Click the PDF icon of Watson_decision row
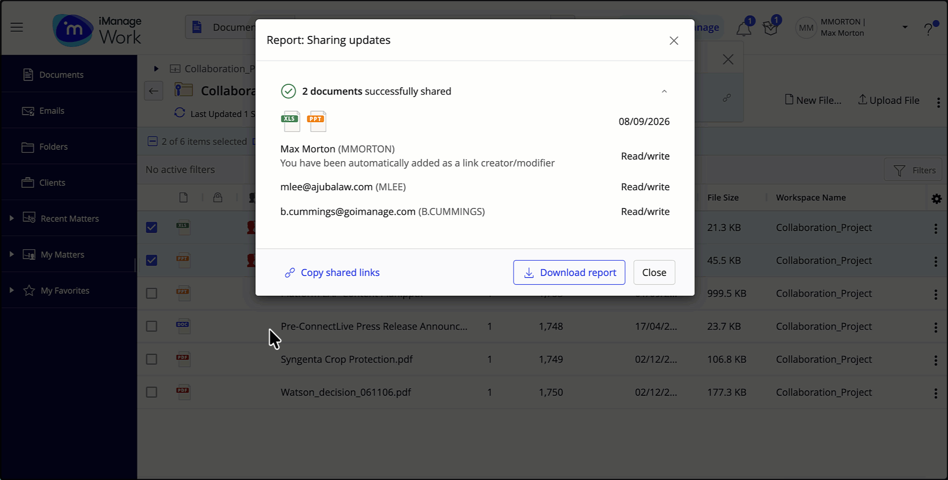This screenshot has height=480, width=948. click(183, 392)
